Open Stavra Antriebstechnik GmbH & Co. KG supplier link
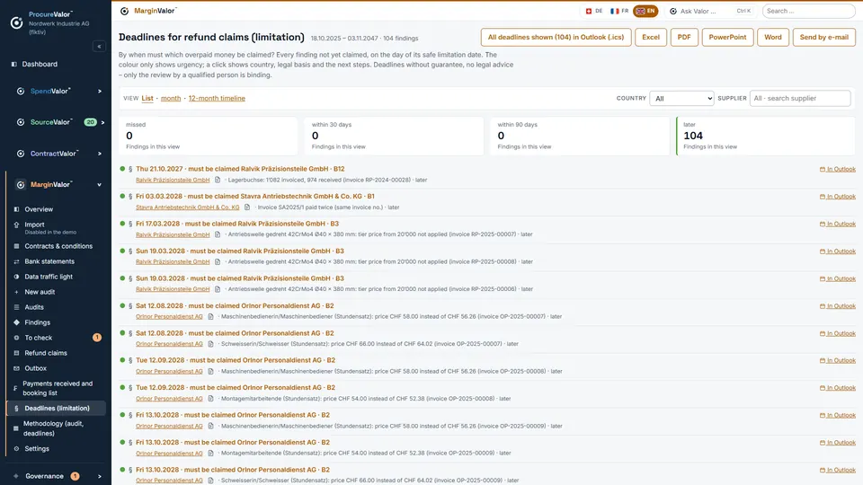Screen dimensions: 863x485 tap(188, 207)
